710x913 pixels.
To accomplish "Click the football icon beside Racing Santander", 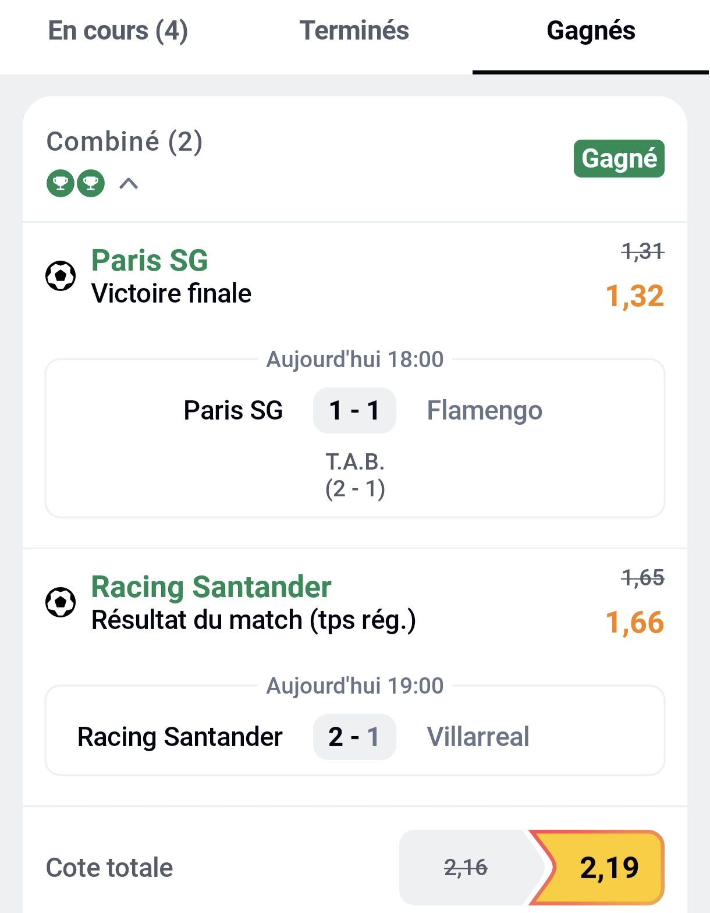I will pyautogui.click(x=61, y=602).
